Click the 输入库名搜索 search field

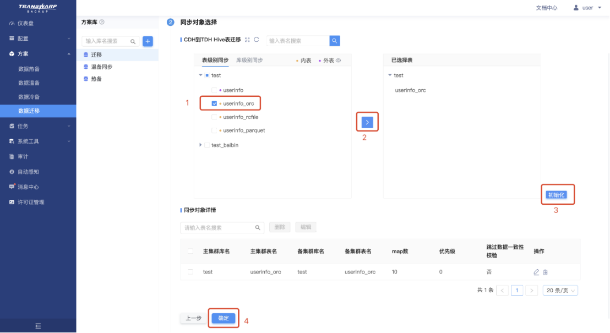(107, 41)
